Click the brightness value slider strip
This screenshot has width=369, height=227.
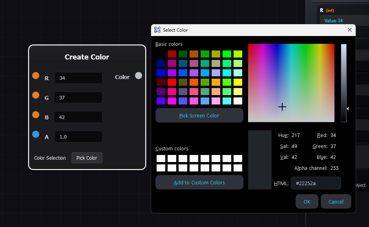point(343,83)
